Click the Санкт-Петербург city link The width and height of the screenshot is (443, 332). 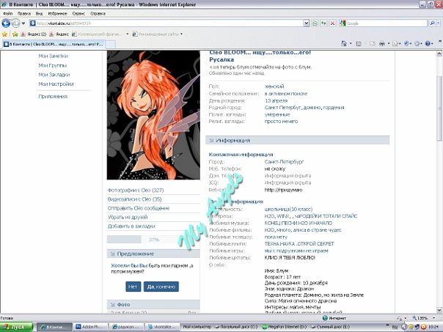point(285,162)
